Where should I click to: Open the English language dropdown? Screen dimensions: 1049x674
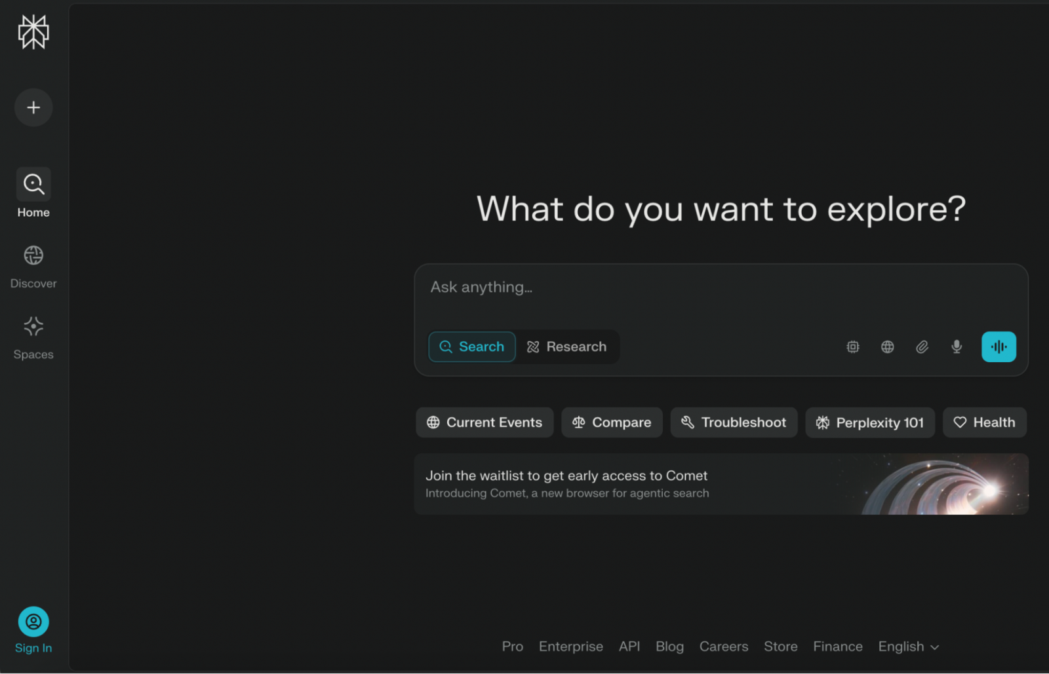[909, 646]
